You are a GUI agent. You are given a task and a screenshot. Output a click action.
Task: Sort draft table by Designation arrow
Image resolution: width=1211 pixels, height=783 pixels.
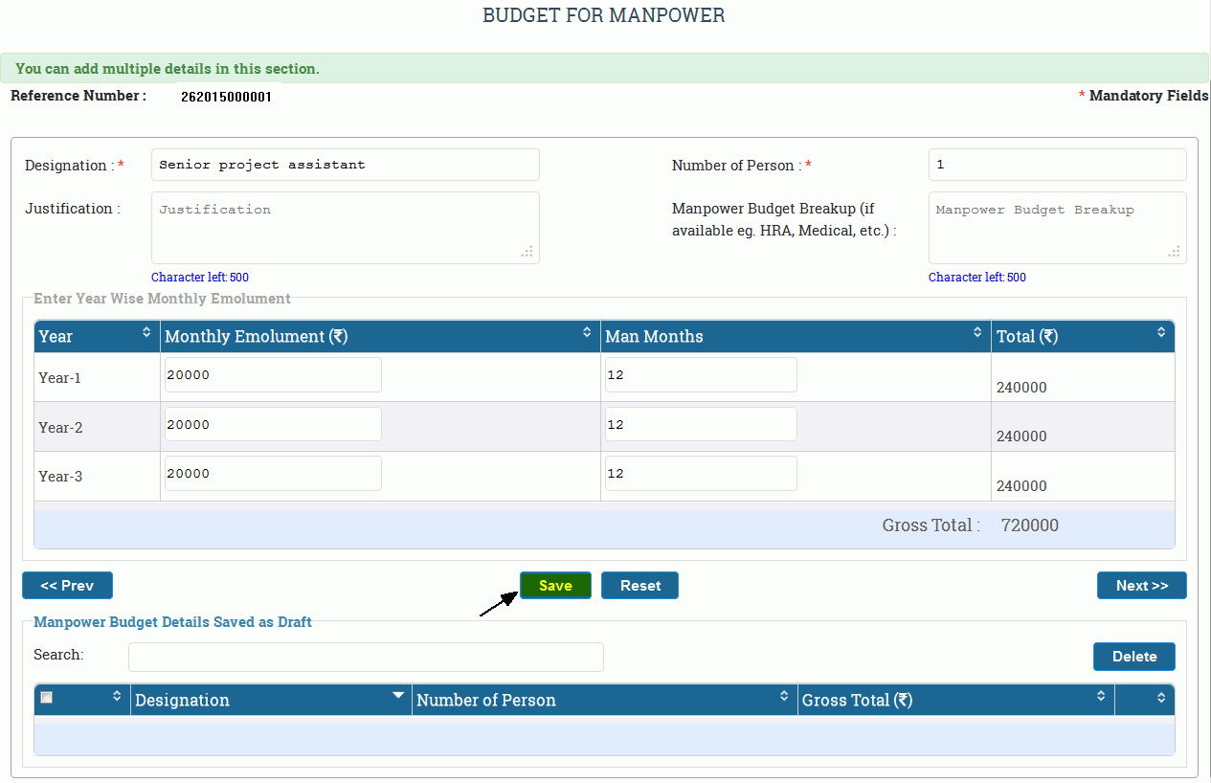coord(398,696)
